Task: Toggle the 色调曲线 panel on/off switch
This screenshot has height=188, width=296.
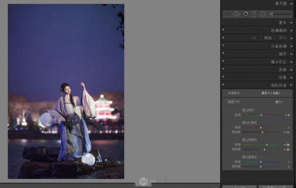Action: point(223,30)
